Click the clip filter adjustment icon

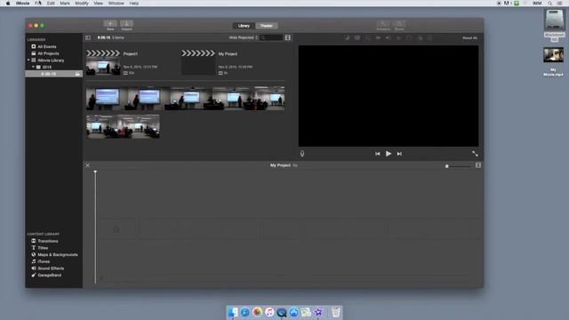click(421, 37)
